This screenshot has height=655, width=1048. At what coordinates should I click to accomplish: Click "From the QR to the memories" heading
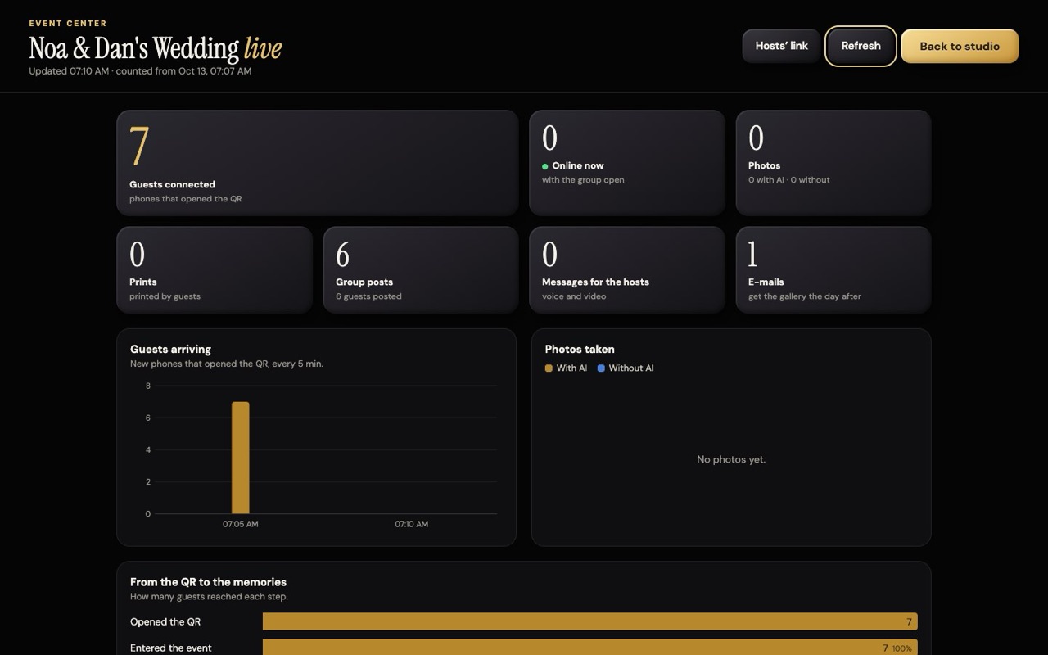click(x=208, y=582)
